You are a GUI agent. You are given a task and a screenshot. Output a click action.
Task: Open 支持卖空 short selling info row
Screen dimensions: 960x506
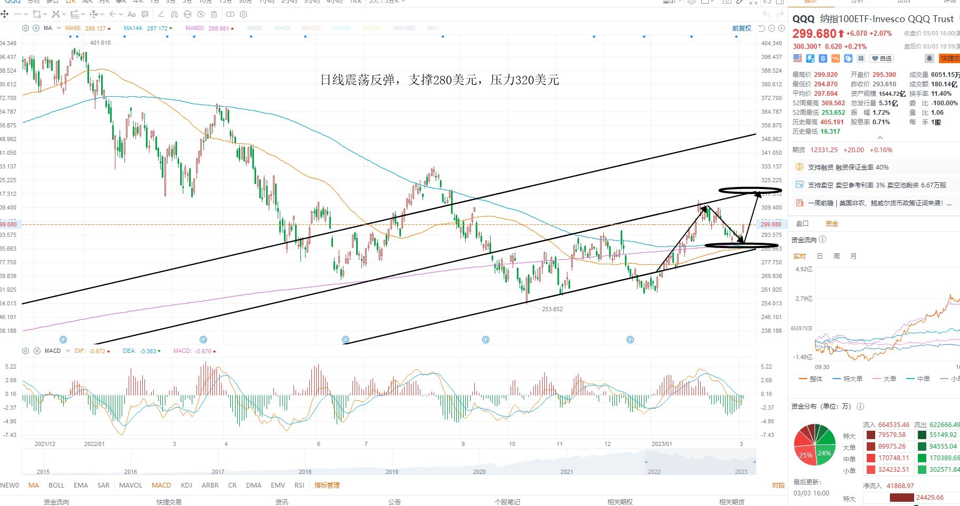click(x=877, y=185)
